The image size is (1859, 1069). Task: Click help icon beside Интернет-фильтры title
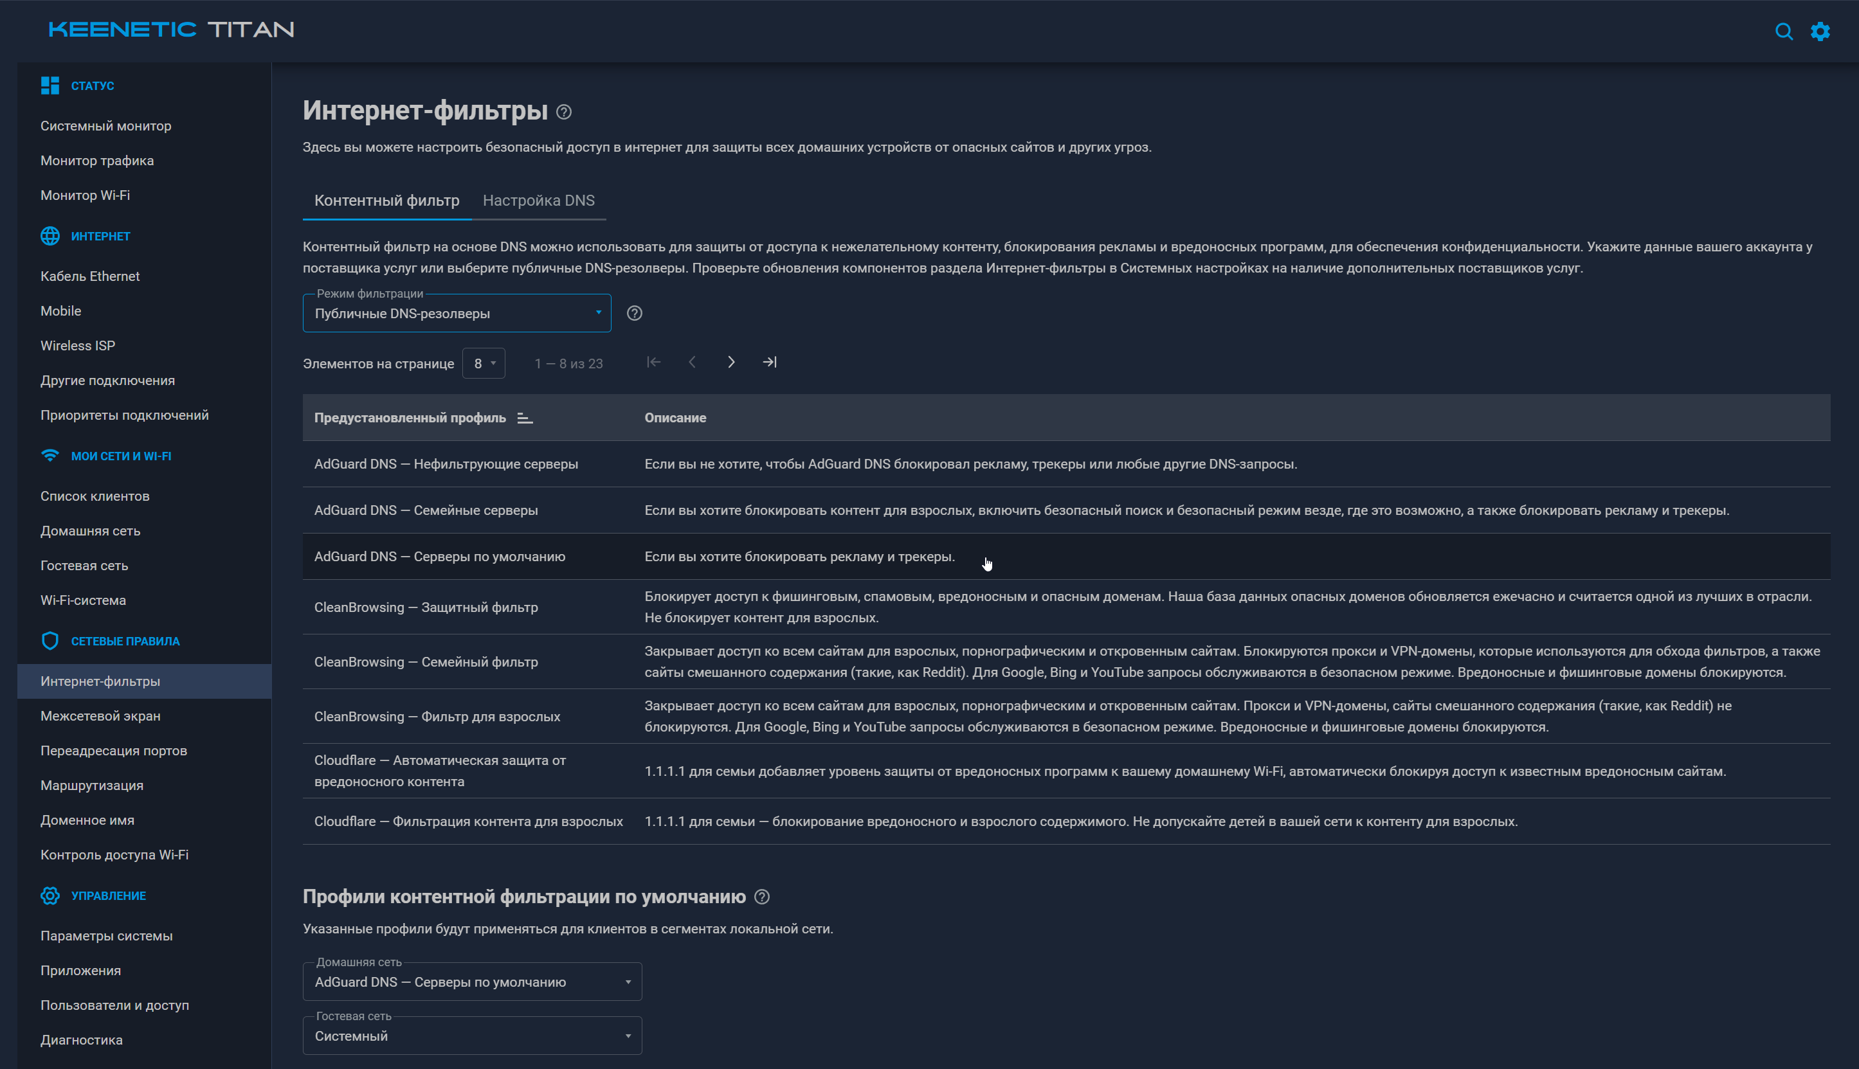(x=564, y=112)
